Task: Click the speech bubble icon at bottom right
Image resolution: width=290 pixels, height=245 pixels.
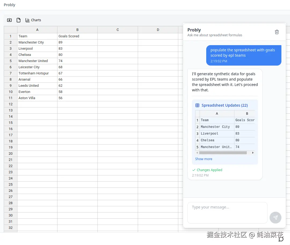Action: [x=281, y=239]
